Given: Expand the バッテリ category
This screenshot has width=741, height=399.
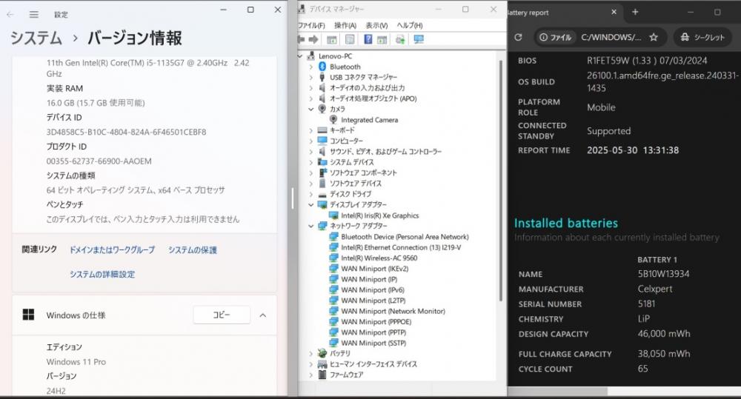Looking at the screenshot, I should click(x=311, y=353).
